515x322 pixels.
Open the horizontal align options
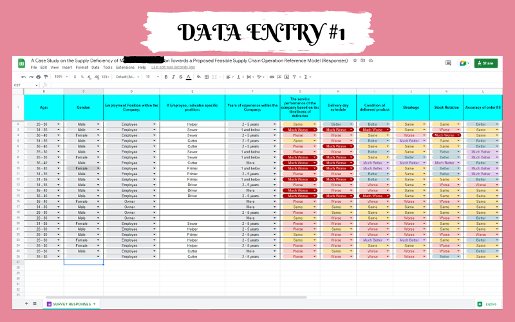point(229,77)
